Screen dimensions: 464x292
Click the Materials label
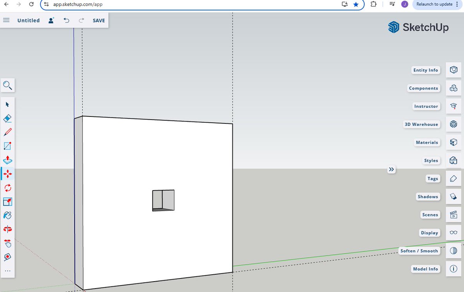click(x=427, y=142)
